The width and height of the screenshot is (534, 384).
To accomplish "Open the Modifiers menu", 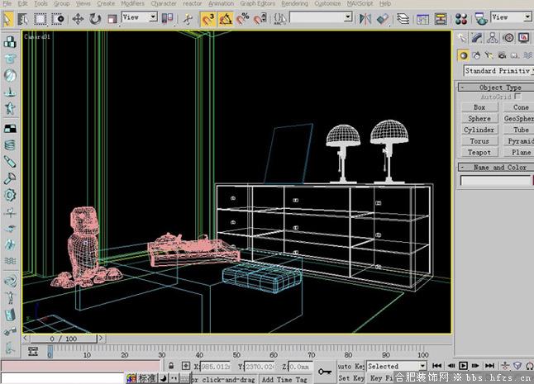I will click(132, 4).
